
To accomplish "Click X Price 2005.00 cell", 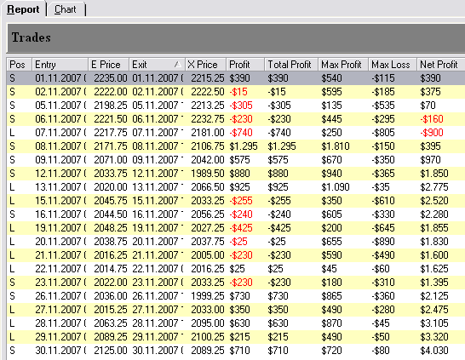I will 207,255.
